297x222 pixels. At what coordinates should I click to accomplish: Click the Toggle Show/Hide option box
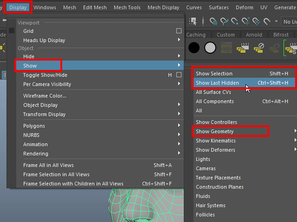pyautogui.click(x=179, y=75)
